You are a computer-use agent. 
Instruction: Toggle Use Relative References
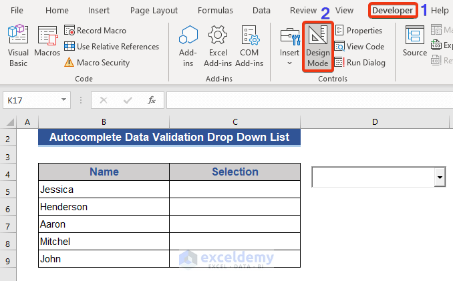tap(112, 47)
